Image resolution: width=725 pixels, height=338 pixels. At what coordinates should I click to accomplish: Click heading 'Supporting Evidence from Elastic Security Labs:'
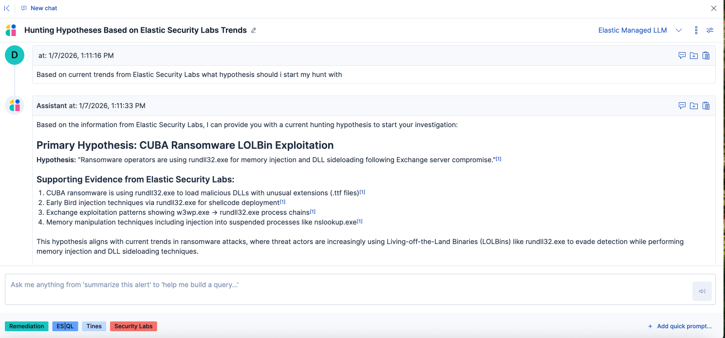point(135,179)
